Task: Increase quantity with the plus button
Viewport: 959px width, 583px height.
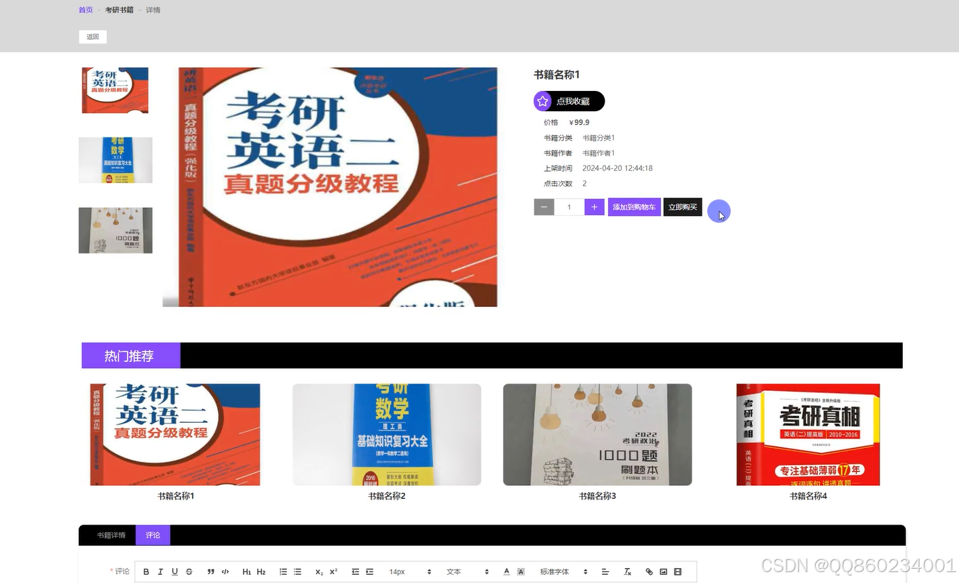Action: click(594, 207)
